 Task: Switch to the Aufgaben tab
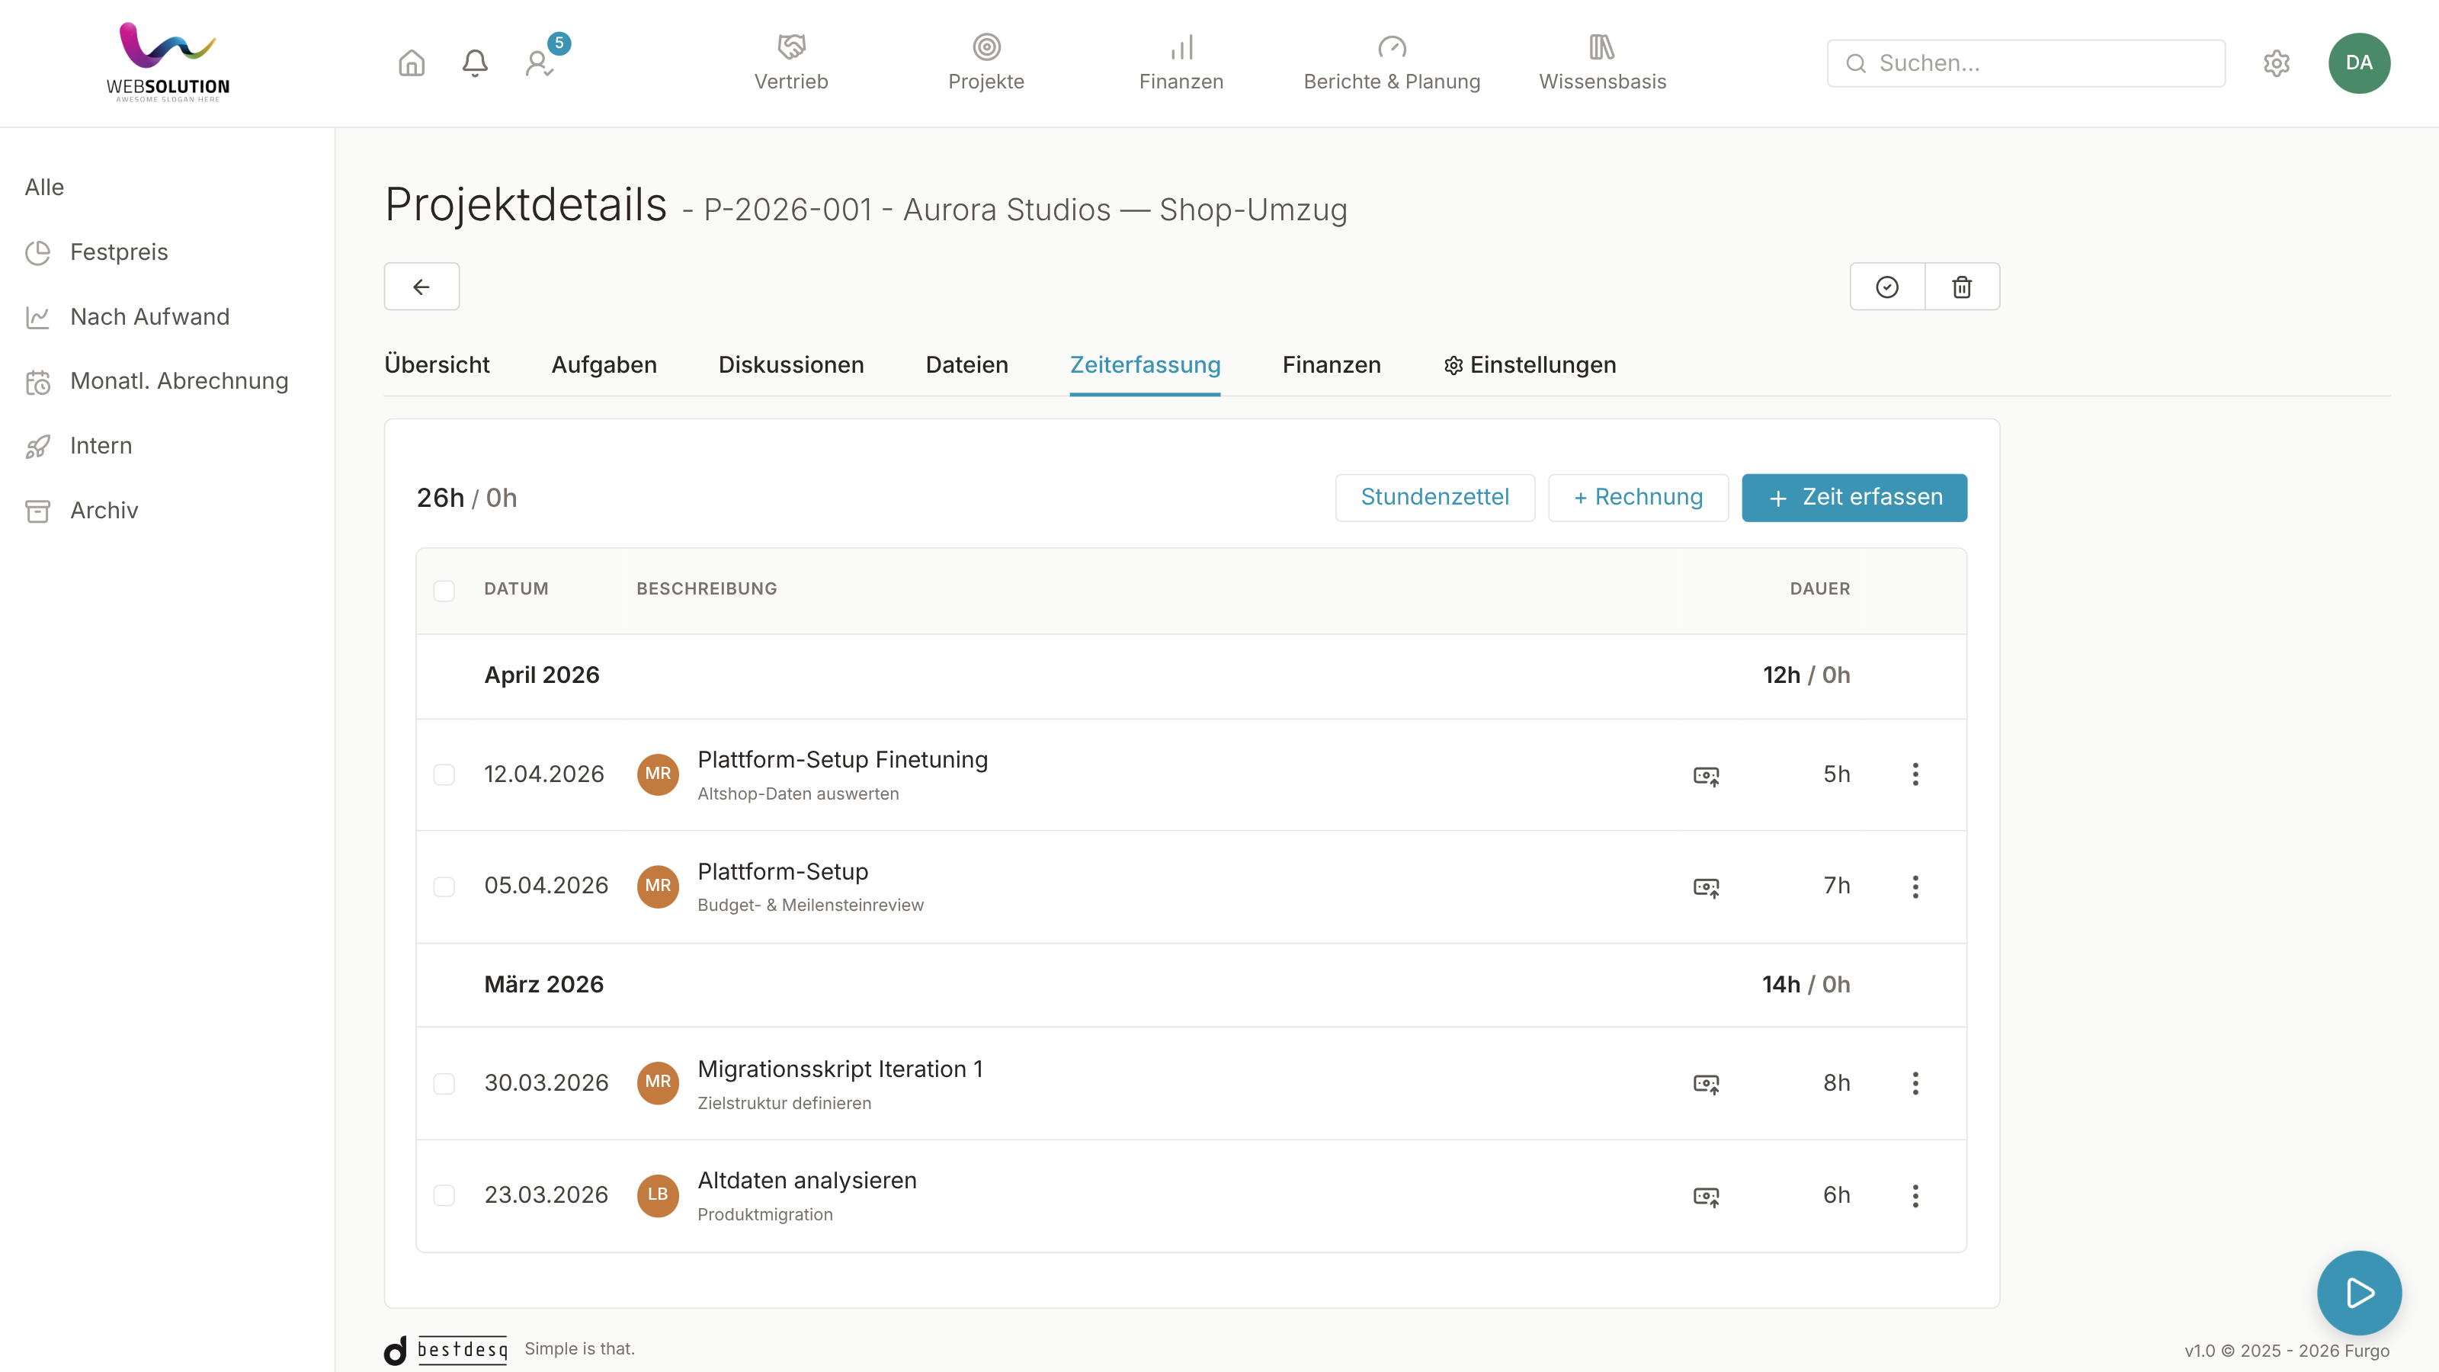click(x=604, y=364)
